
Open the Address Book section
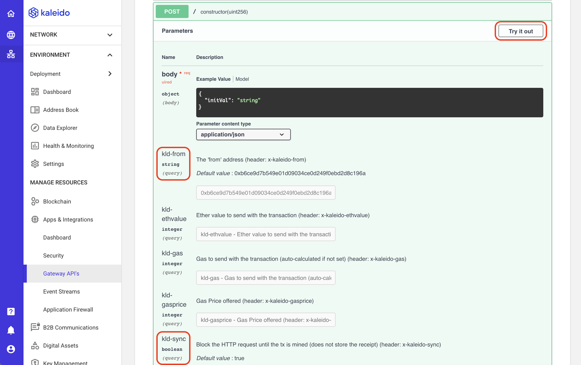pyautogui.click(x=61, y=110)
